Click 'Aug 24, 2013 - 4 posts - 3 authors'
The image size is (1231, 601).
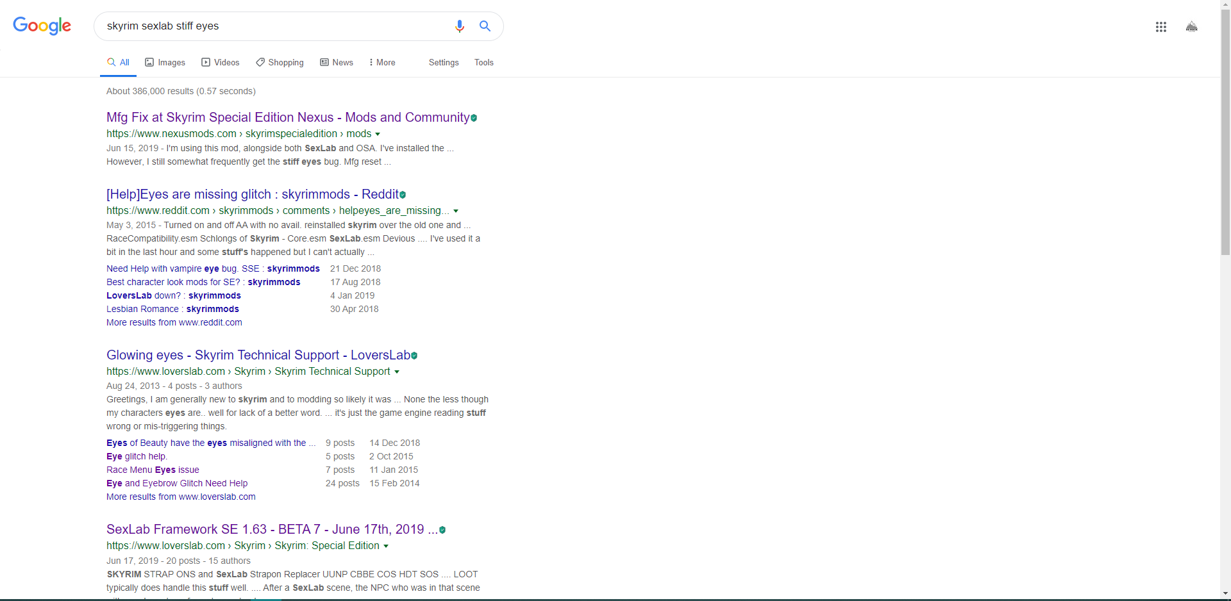[174, 386]
